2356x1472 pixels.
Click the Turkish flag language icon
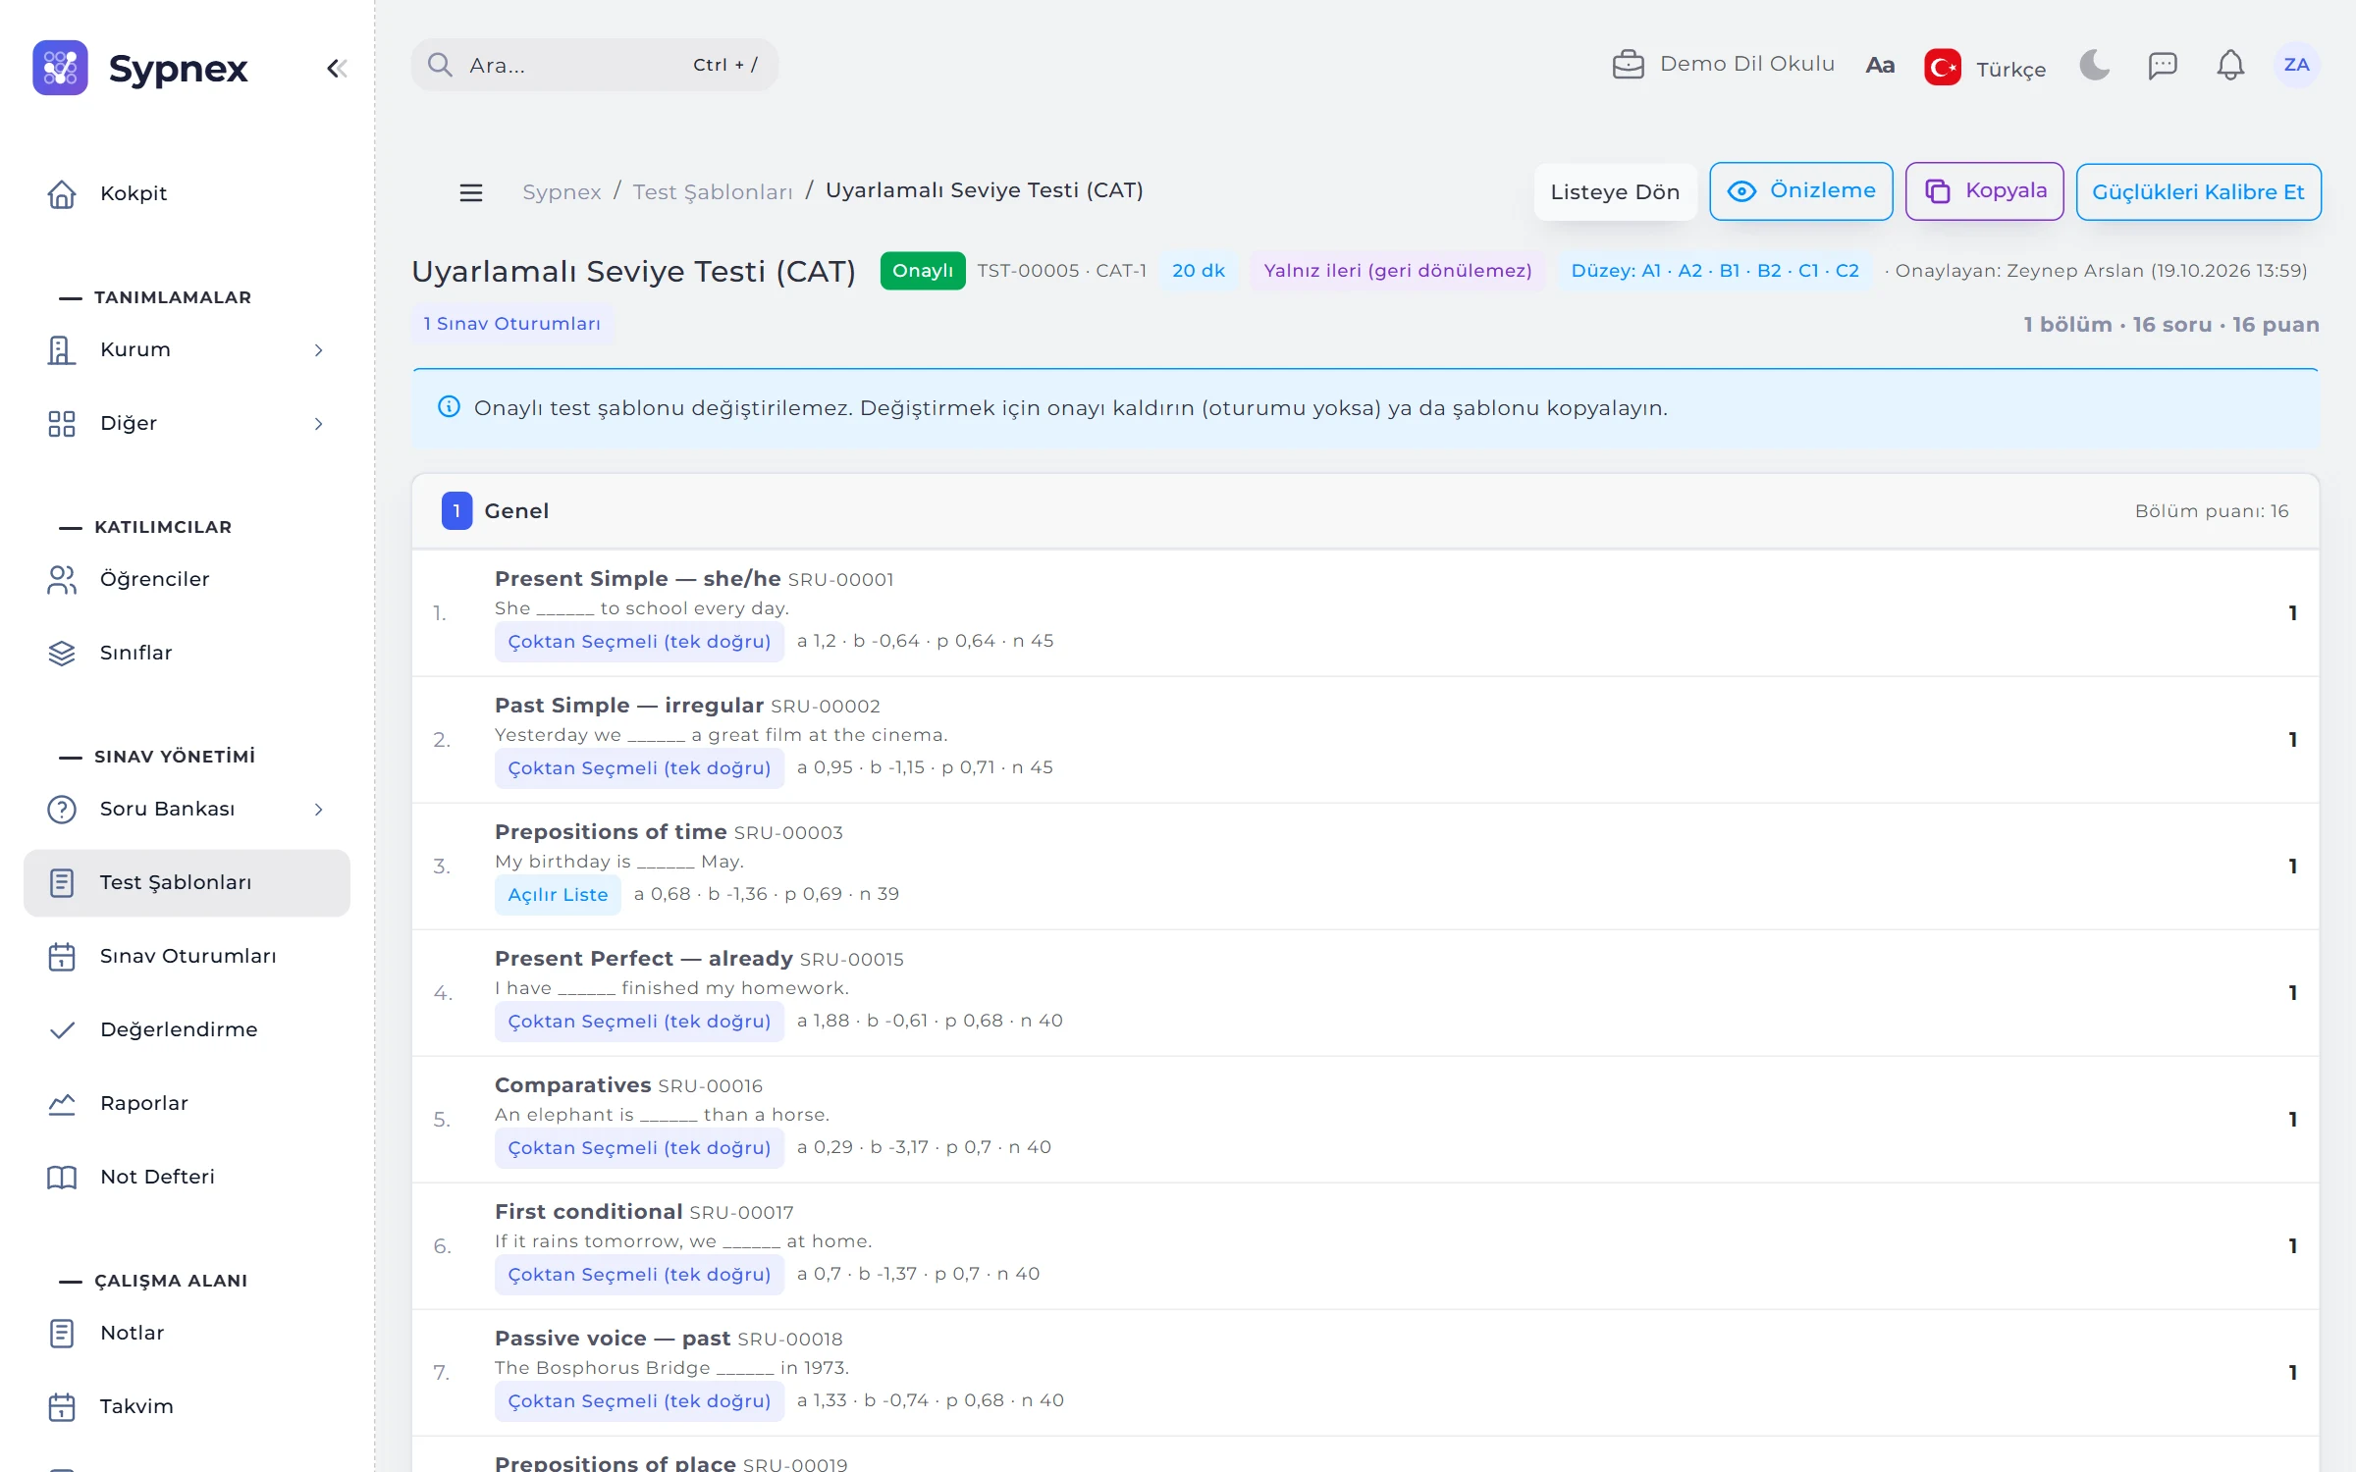pos(1942,67)
